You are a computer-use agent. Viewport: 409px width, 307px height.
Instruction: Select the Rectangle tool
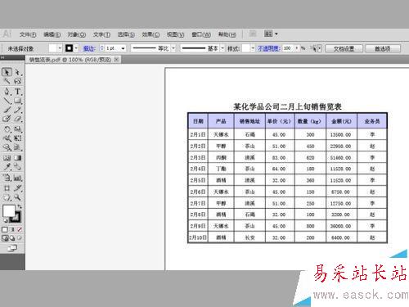click(18, 101)
